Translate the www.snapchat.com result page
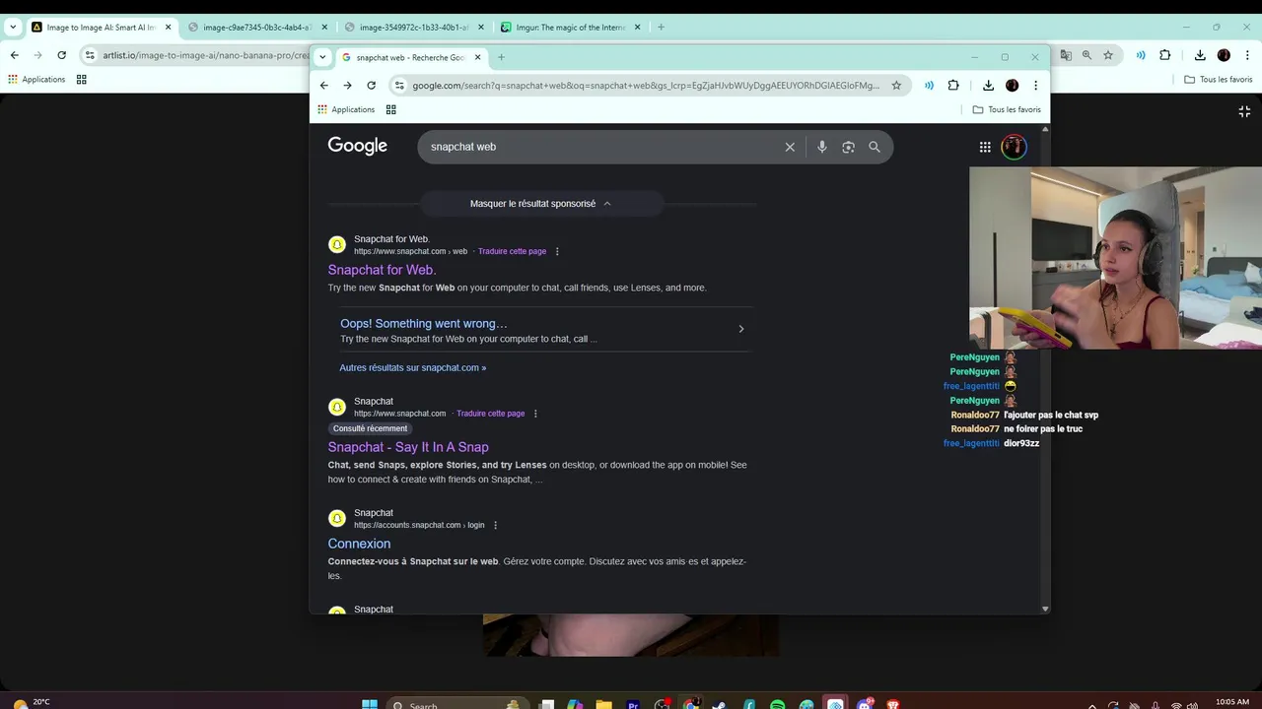 pos(490,414)
